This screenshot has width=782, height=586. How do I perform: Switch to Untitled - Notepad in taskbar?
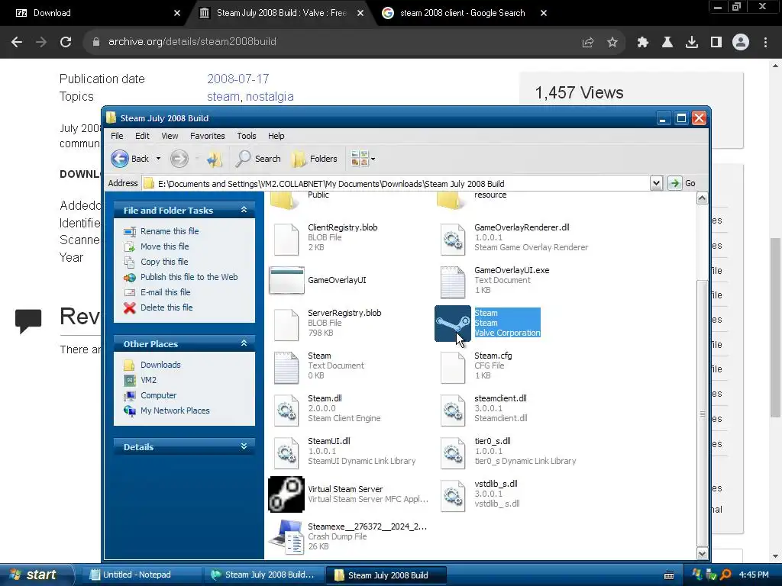tap(140, 575)
